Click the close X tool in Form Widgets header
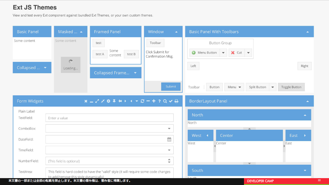The height and width of the screenshot is (185, 329). click(86, 101)
